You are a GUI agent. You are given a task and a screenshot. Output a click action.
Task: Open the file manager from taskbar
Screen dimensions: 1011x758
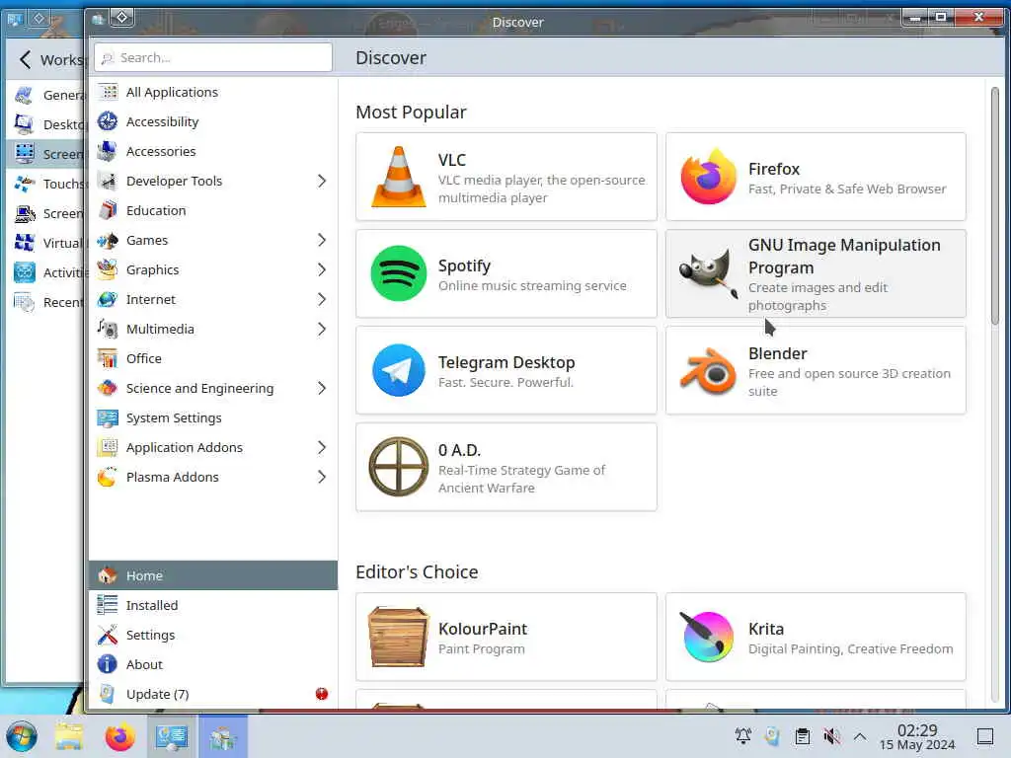pyautogui.click(x=69, y=736)
